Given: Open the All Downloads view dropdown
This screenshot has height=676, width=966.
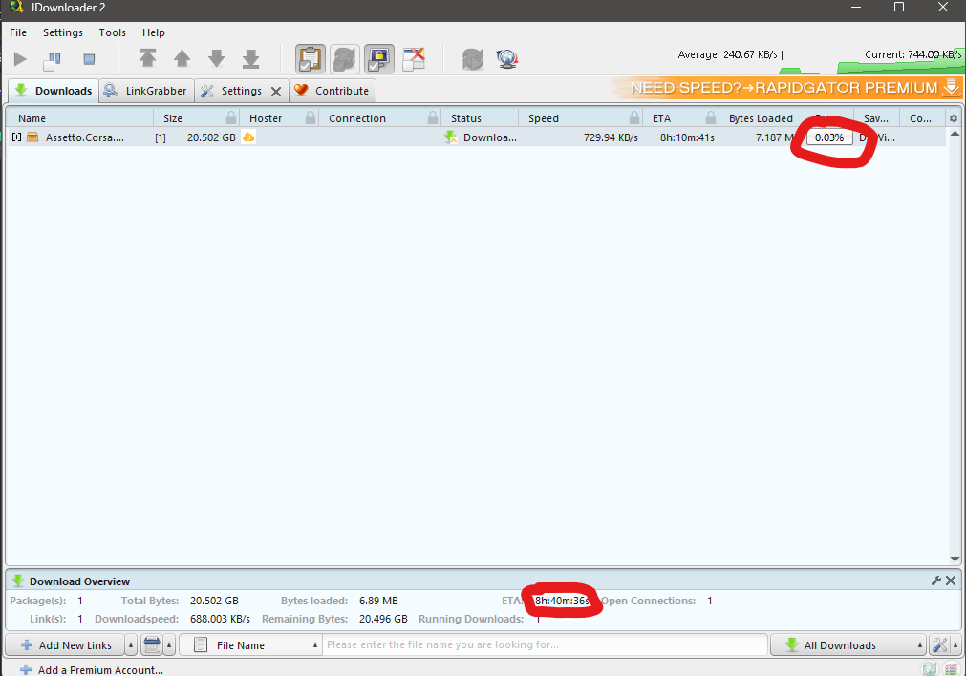Looking at the screenshot, I should [848, 645].
